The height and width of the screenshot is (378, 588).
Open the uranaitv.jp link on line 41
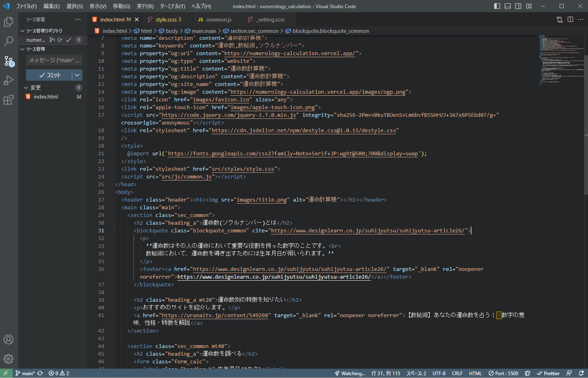215,315
